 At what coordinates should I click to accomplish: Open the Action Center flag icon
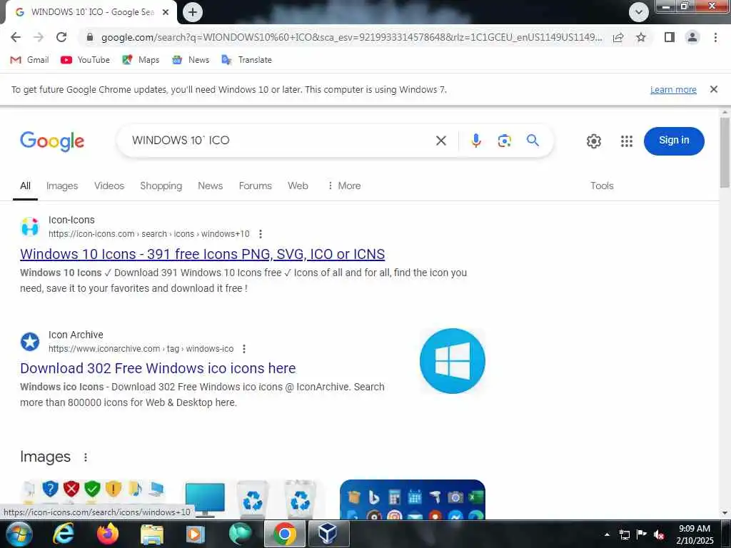(x=642, y=534)
